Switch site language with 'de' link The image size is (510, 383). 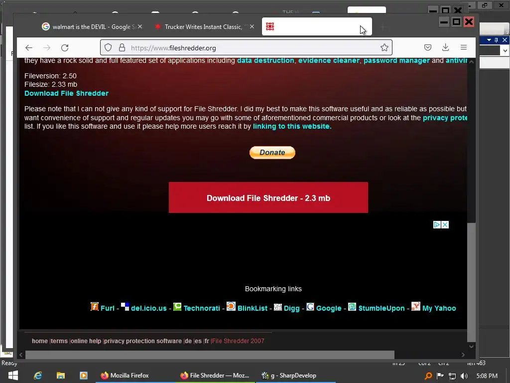coord(188,341)
